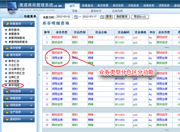Image resolution: width=180 pixels, height=132 pixels.
Task: Click the folder icon on 库存管理 section
Action: (7, 48)
